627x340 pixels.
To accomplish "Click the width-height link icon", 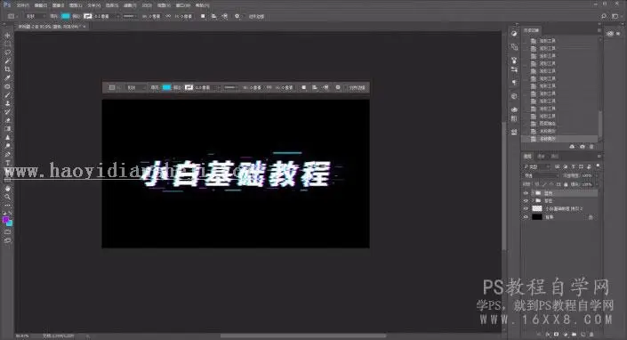I will (168, 16).
